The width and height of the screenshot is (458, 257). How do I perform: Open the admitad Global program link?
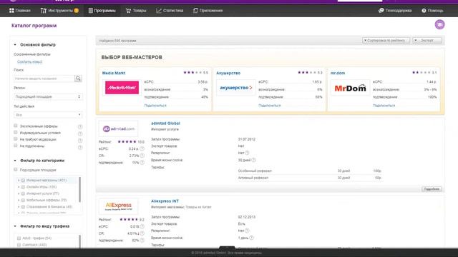tap(165, 124)
